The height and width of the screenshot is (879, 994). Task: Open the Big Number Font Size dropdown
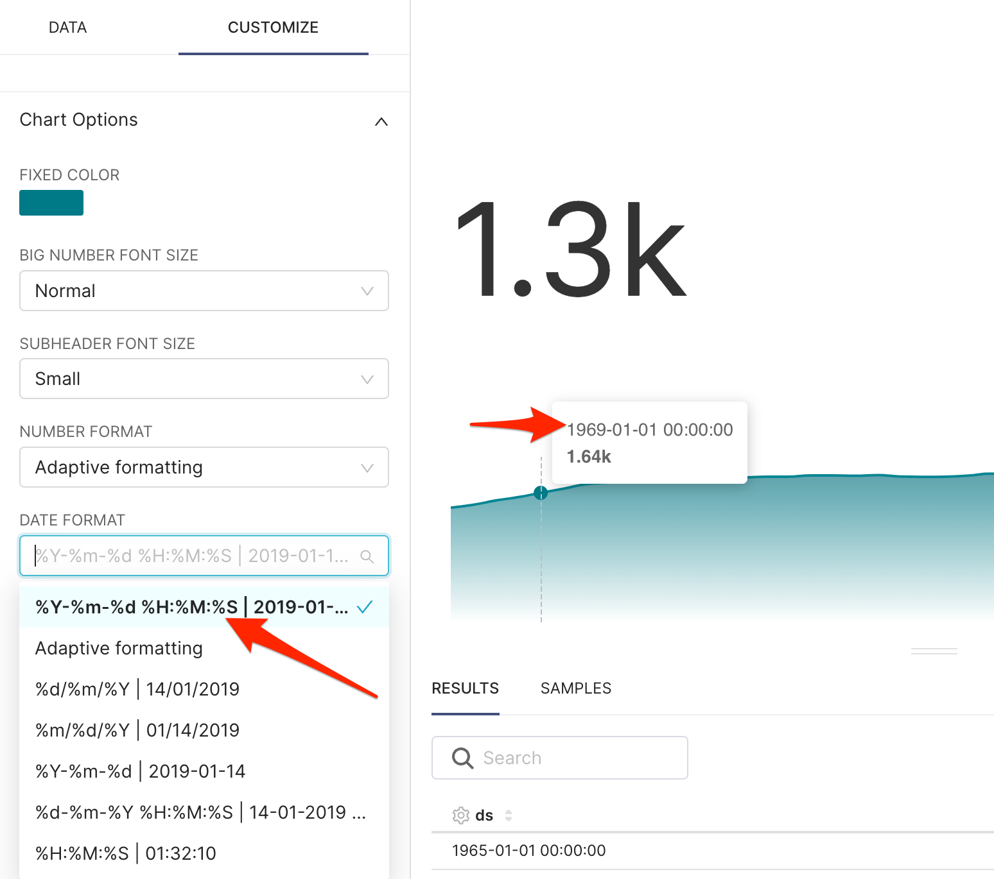click(204, 291)
